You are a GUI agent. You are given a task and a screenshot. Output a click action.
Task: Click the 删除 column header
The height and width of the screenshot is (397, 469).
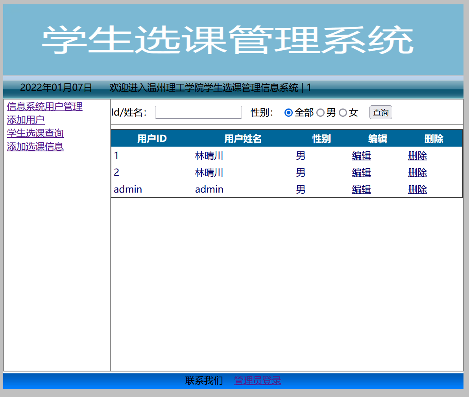point(434,139)
